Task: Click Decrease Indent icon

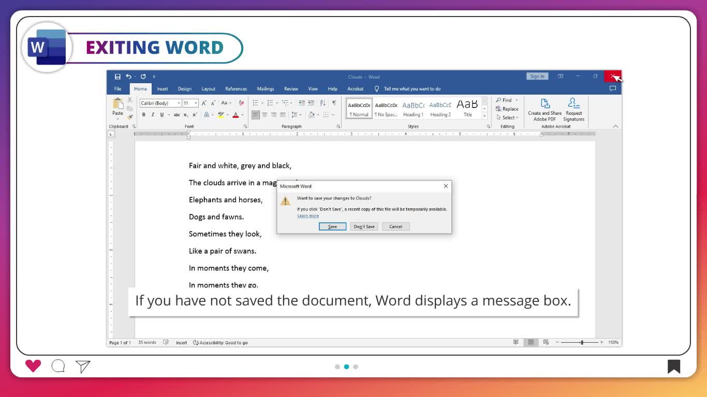Action: click(302, 103)
